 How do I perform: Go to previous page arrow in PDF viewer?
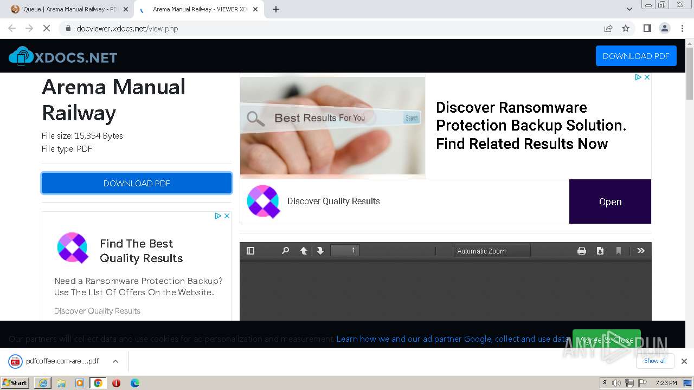point(304,251)
